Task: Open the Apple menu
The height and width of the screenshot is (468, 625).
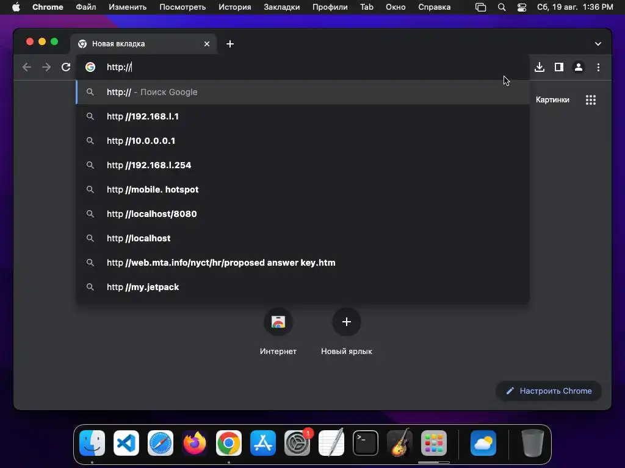Action: coord(16,7)
